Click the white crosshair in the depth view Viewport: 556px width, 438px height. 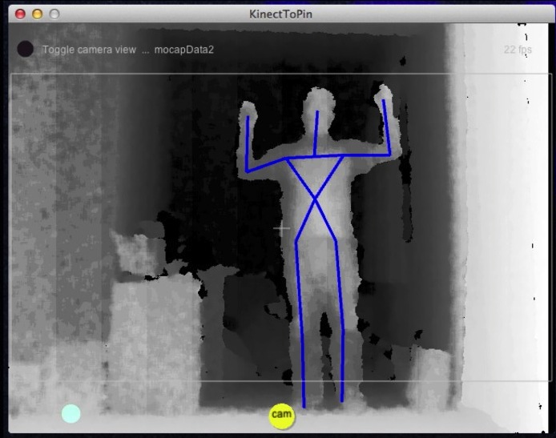click(x=281, y=229)
